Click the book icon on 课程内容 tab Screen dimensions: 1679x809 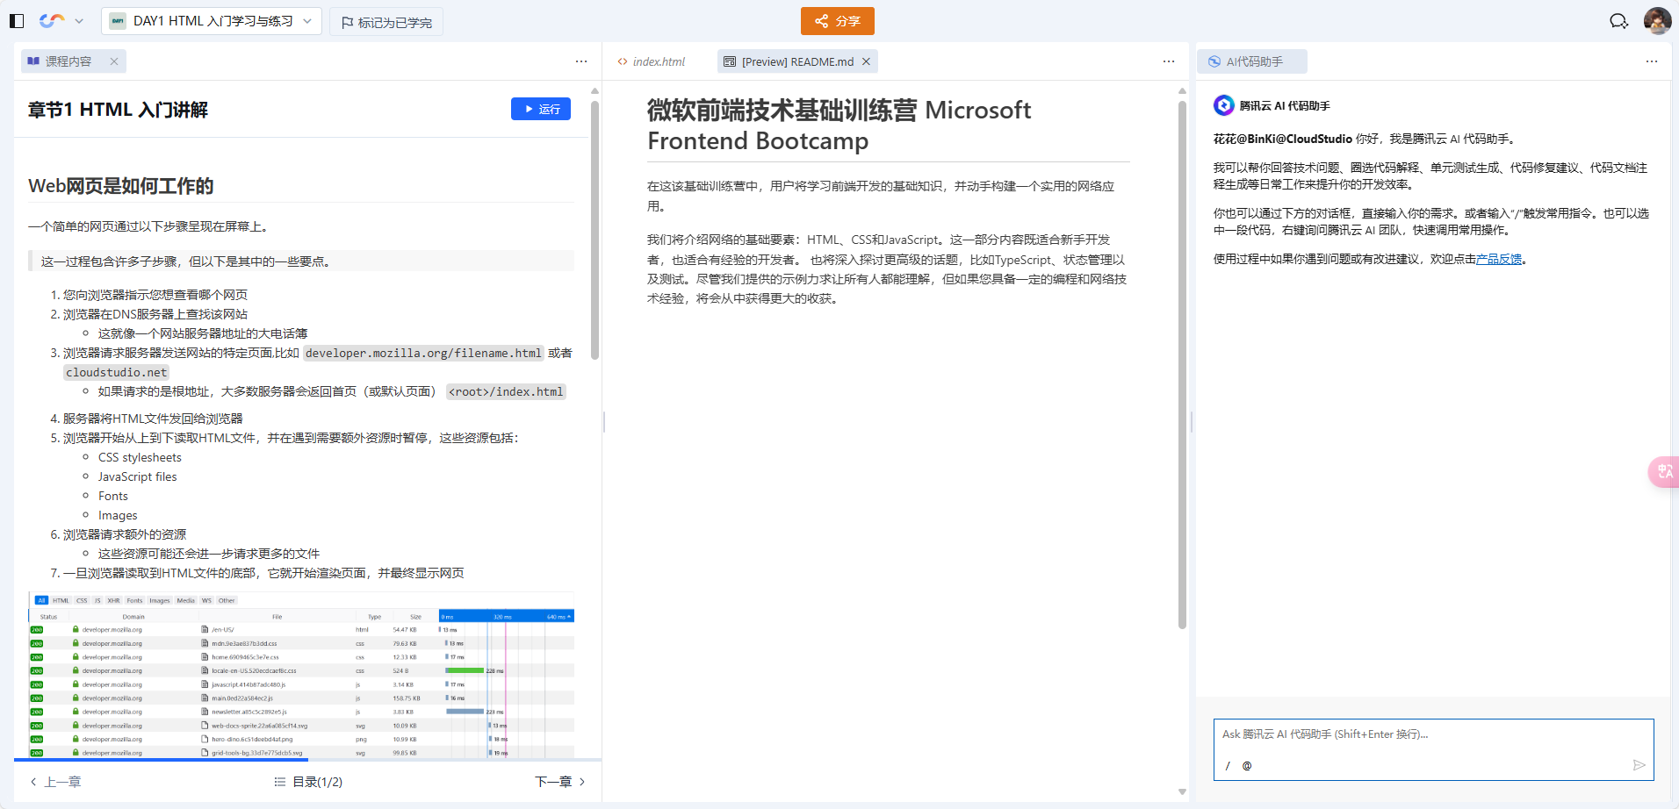click(33, 61)
